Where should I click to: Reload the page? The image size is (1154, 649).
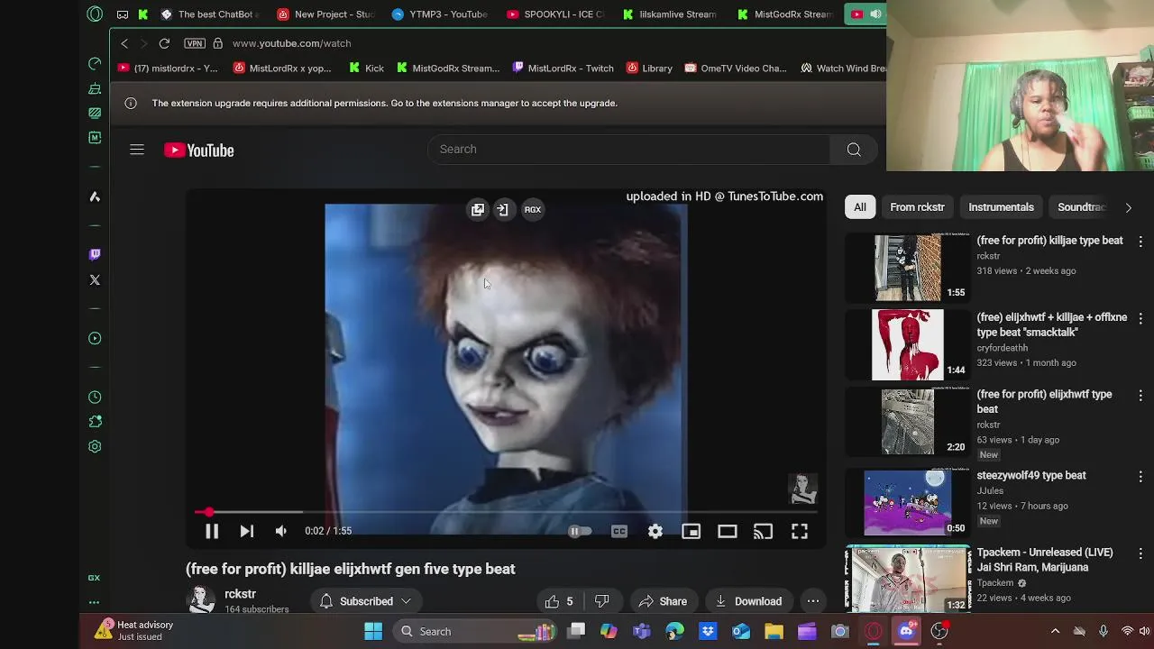point(164,43)
